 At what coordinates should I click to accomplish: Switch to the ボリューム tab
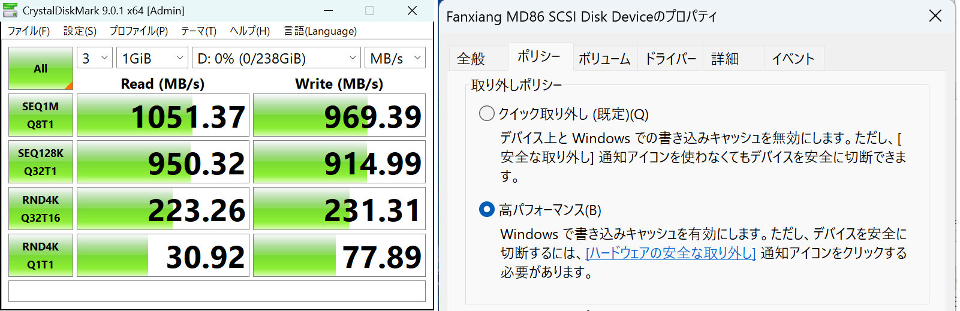[604, 59]
